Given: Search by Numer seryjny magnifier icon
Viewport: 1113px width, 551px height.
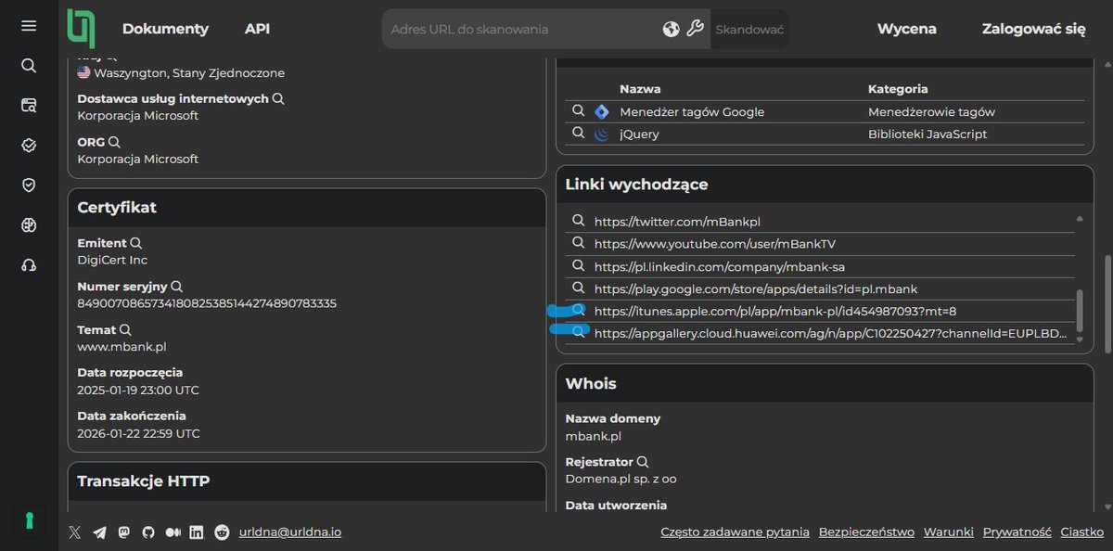Looking at the screenshot, I should pyautogui.click(x=176, y=287).
